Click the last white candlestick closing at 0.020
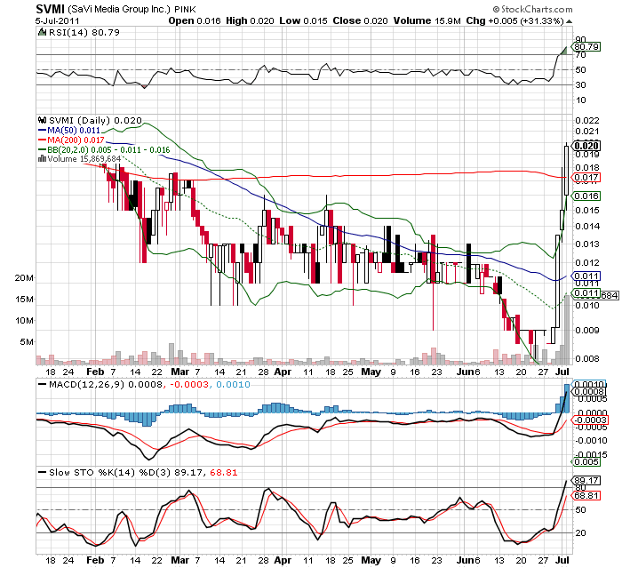Viewport: 622px width, 568px height. 567,171
